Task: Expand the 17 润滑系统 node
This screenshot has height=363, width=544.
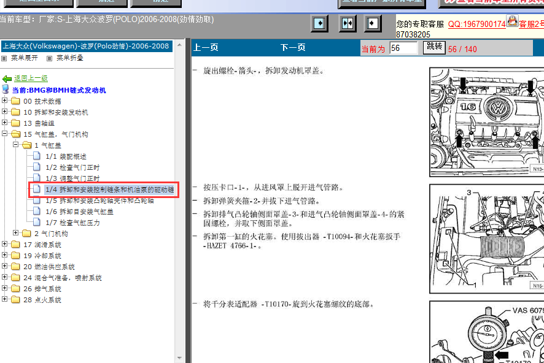Action: coord(4,244)
